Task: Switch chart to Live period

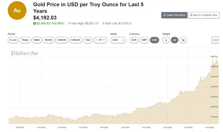Action: tap(13, 40)
